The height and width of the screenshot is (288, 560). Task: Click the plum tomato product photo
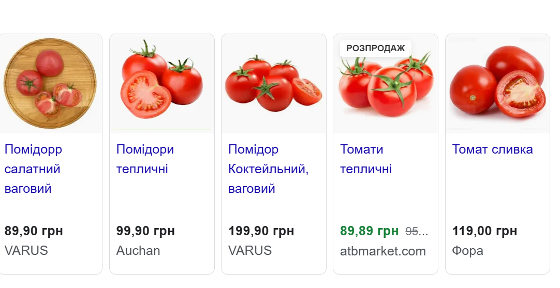coord(497,84)
